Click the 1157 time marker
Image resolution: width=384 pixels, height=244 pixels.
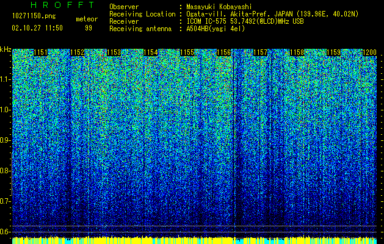260,52
